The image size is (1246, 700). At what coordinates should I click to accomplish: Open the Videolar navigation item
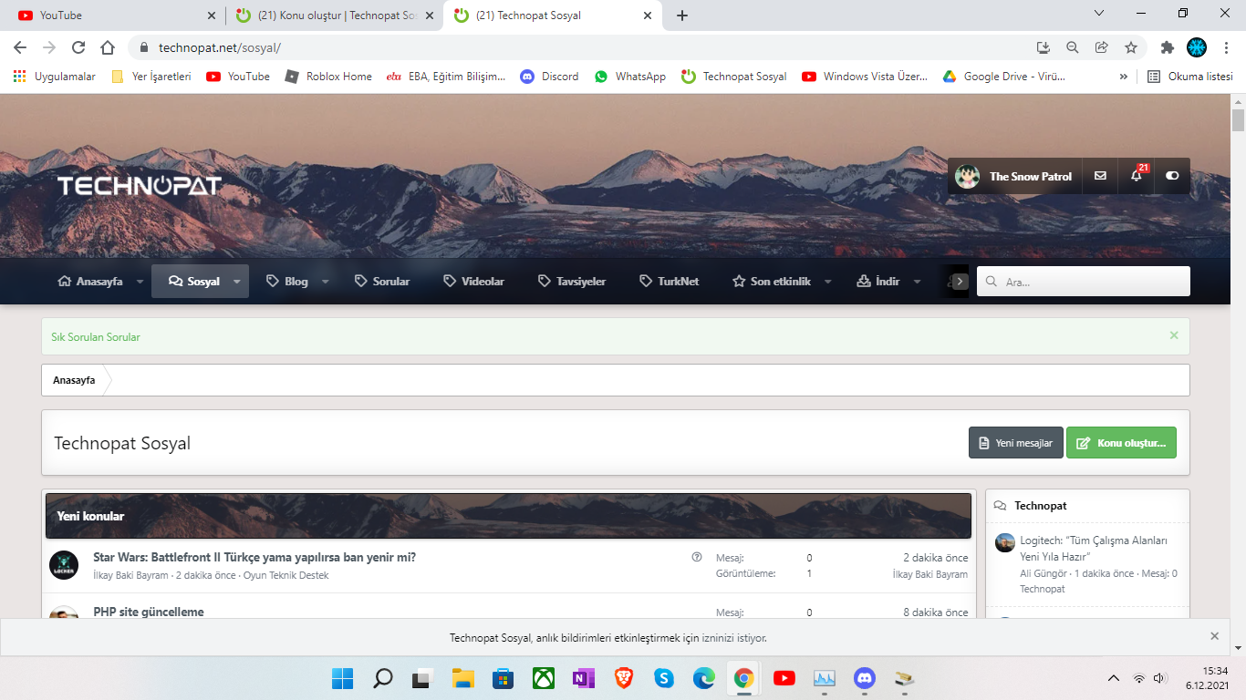(x=473, y=282)
